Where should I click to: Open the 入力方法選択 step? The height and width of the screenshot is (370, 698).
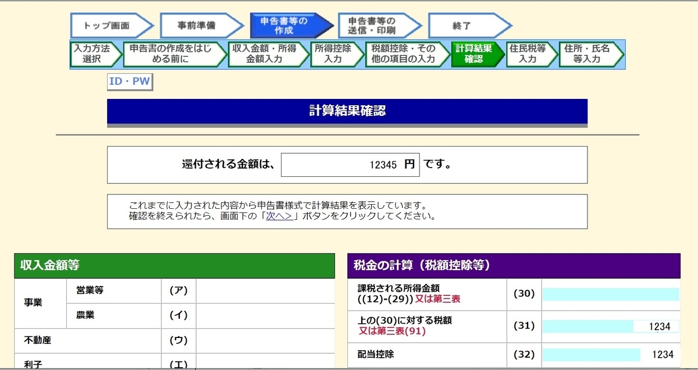point(90,55)
